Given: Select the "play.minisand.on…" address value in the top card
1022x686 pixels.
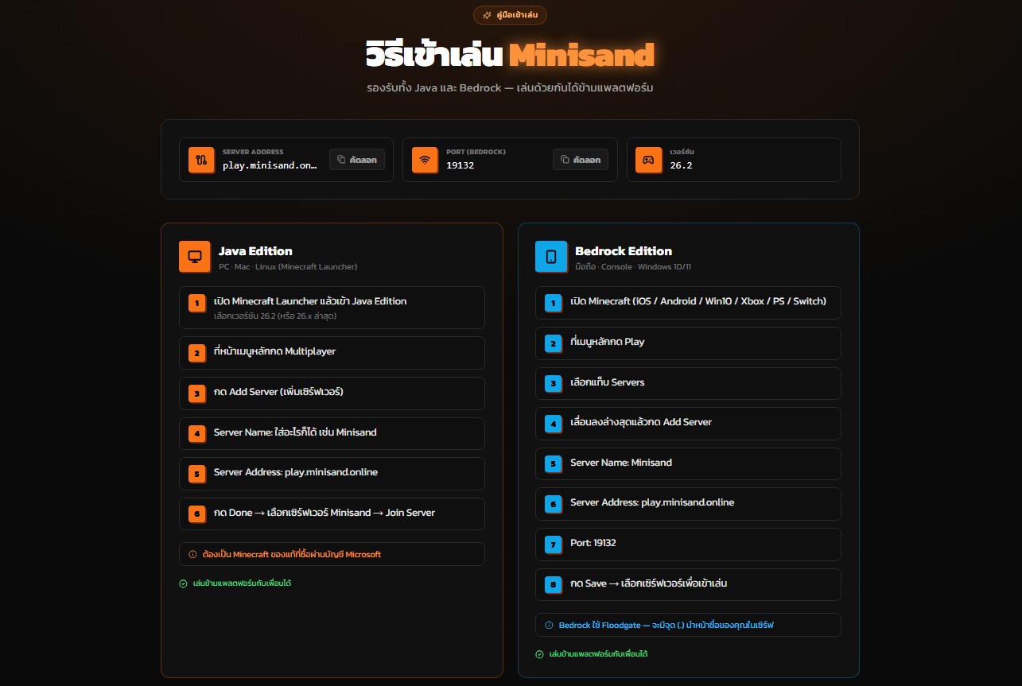Looking at the screenshot, I should click(270, 165).
